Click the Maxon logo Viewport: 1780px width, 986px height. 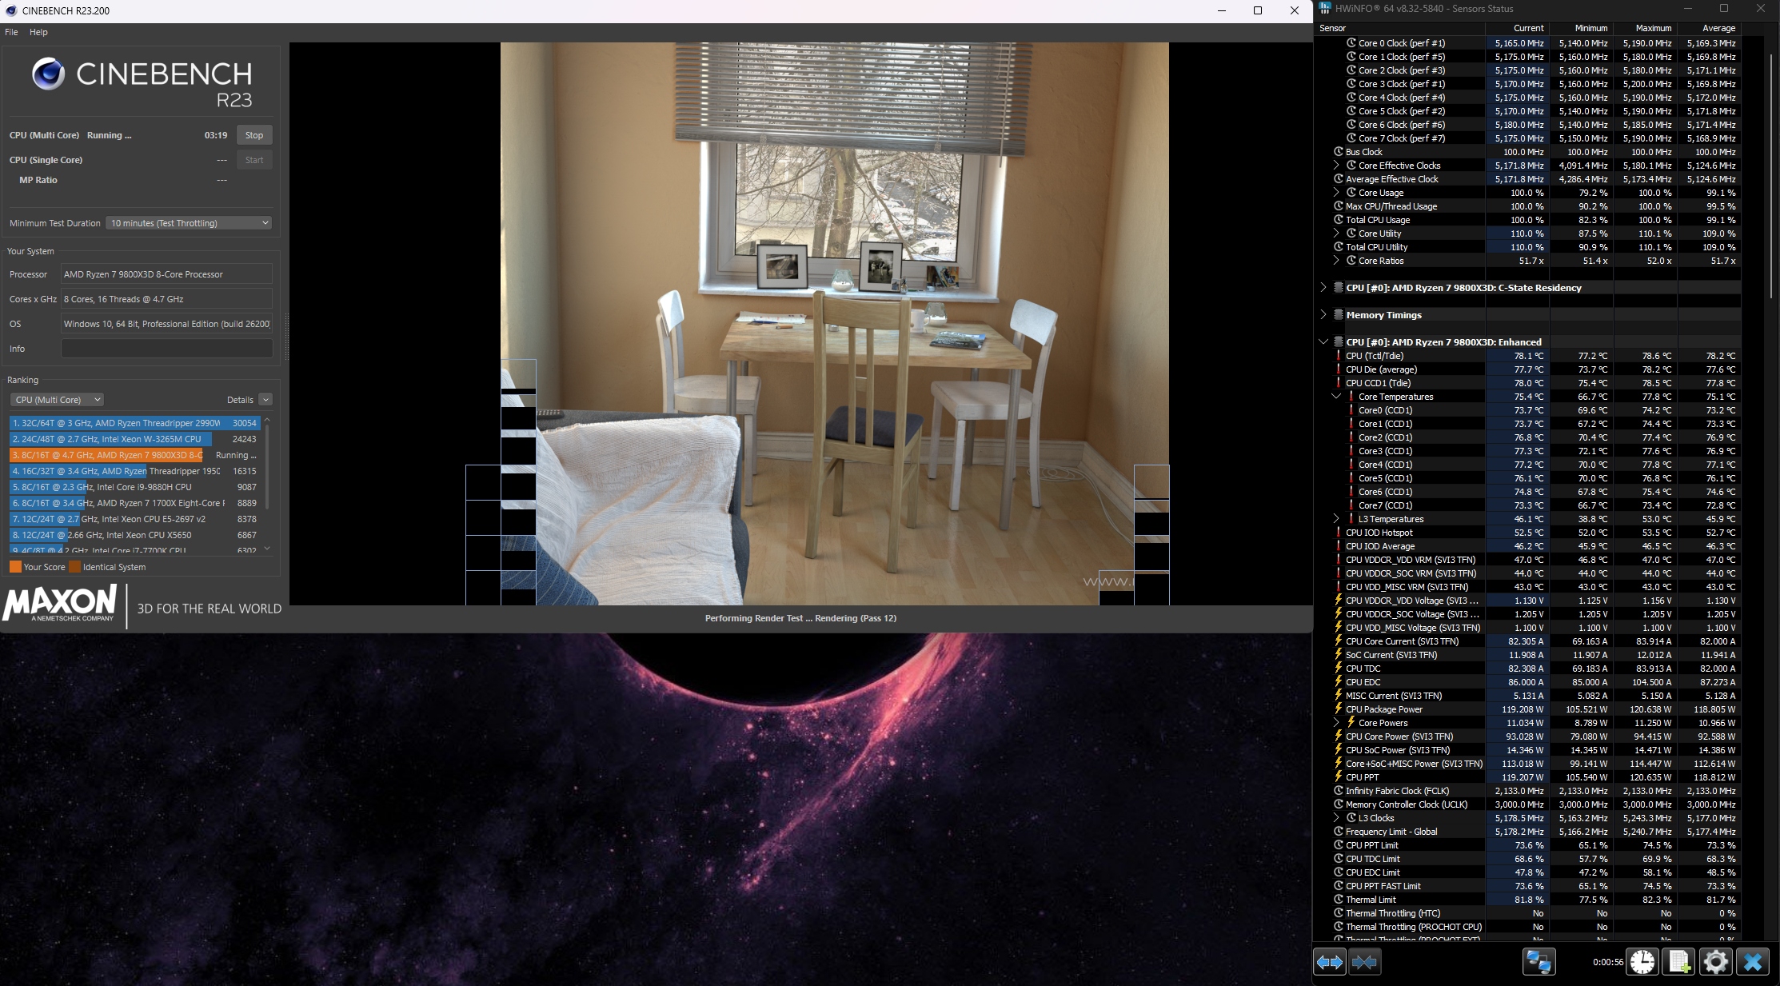click(61, 604)
